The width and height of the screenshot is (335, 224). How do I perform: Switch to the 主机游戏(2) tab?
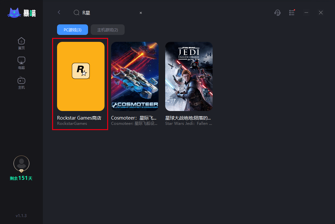(x=108, y=30)
